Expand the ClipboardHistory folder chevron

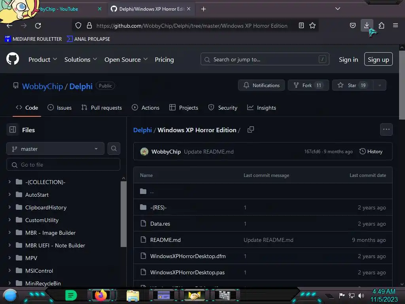coord(9,207)
